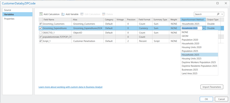The height and width of the screenshot is (103, 230).
Task: Click the Double output type in Grooming_Customers row
Action: [x=213, y=24]
